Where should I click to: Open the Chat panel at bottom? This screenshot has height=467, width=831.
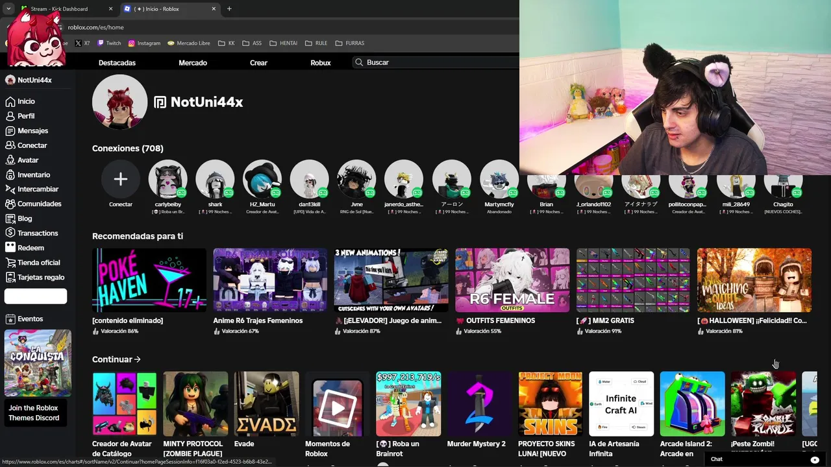pyautogui.click(x=766, y=459)
